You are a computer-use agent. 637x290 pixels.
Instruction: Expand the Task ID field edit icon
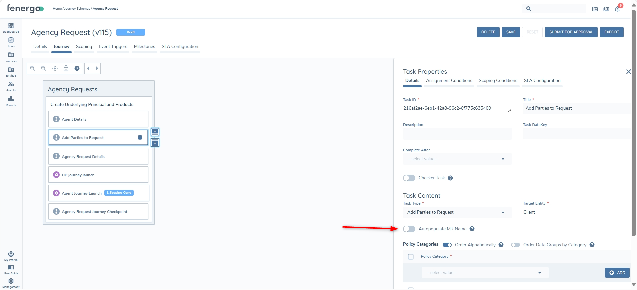(x=510, y=110)
